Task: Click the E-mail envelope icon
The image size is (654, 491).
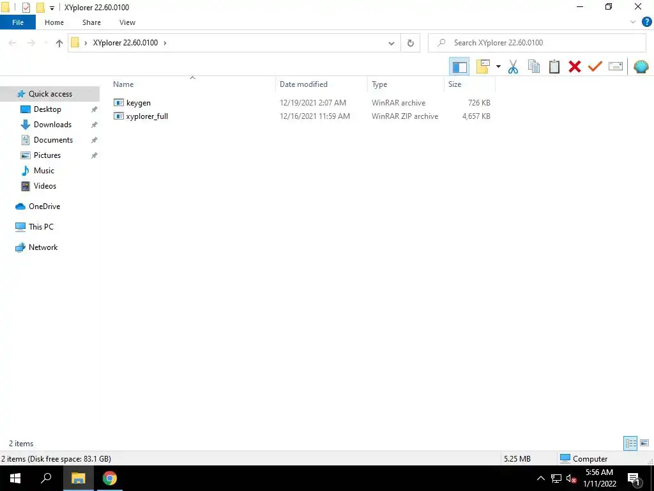Action: [x=615, y=66]
